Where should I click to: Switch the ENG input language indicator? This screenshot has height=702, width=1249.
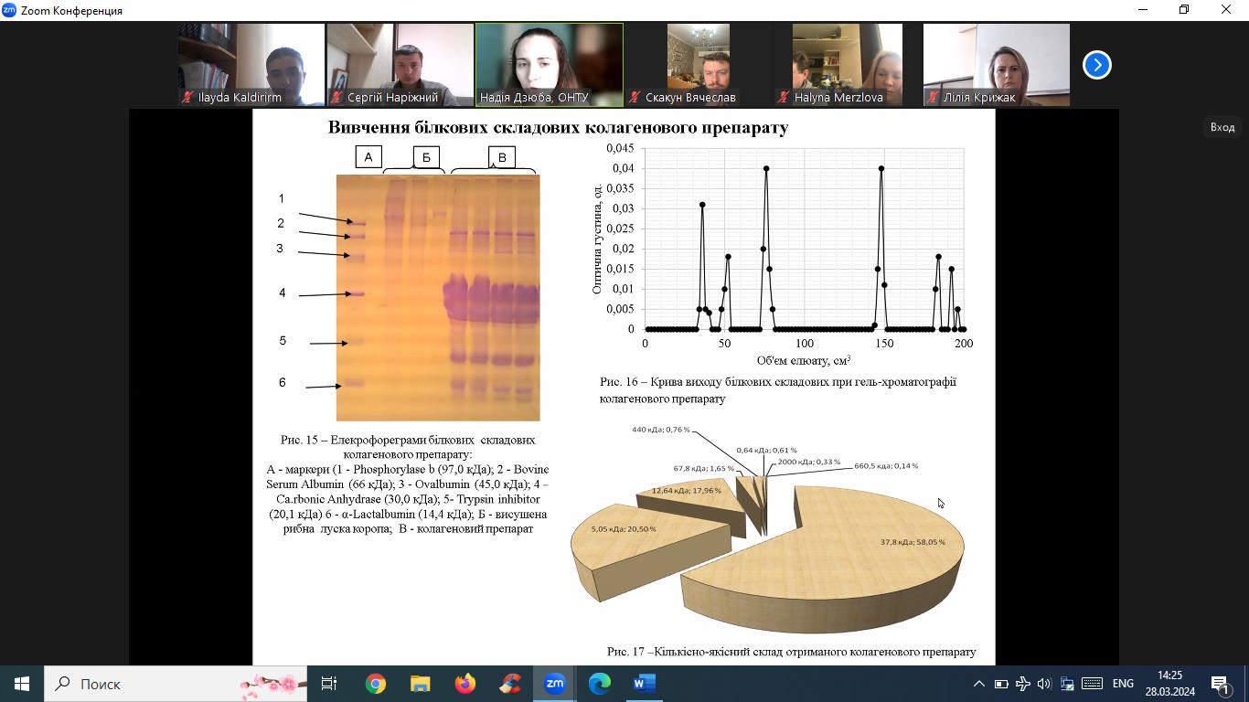click(1122, 684)
